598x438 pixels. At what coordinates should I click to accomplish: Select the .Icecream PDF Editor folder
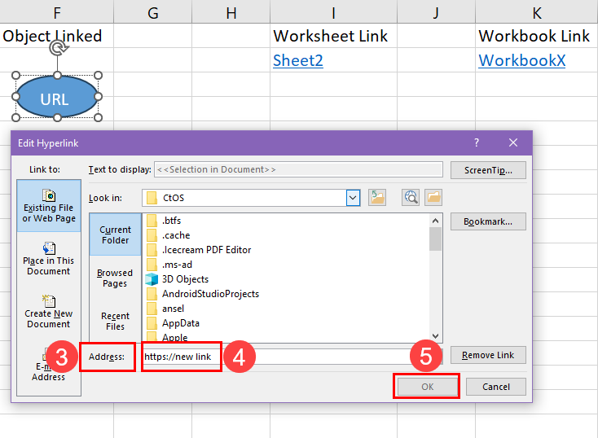199,250
